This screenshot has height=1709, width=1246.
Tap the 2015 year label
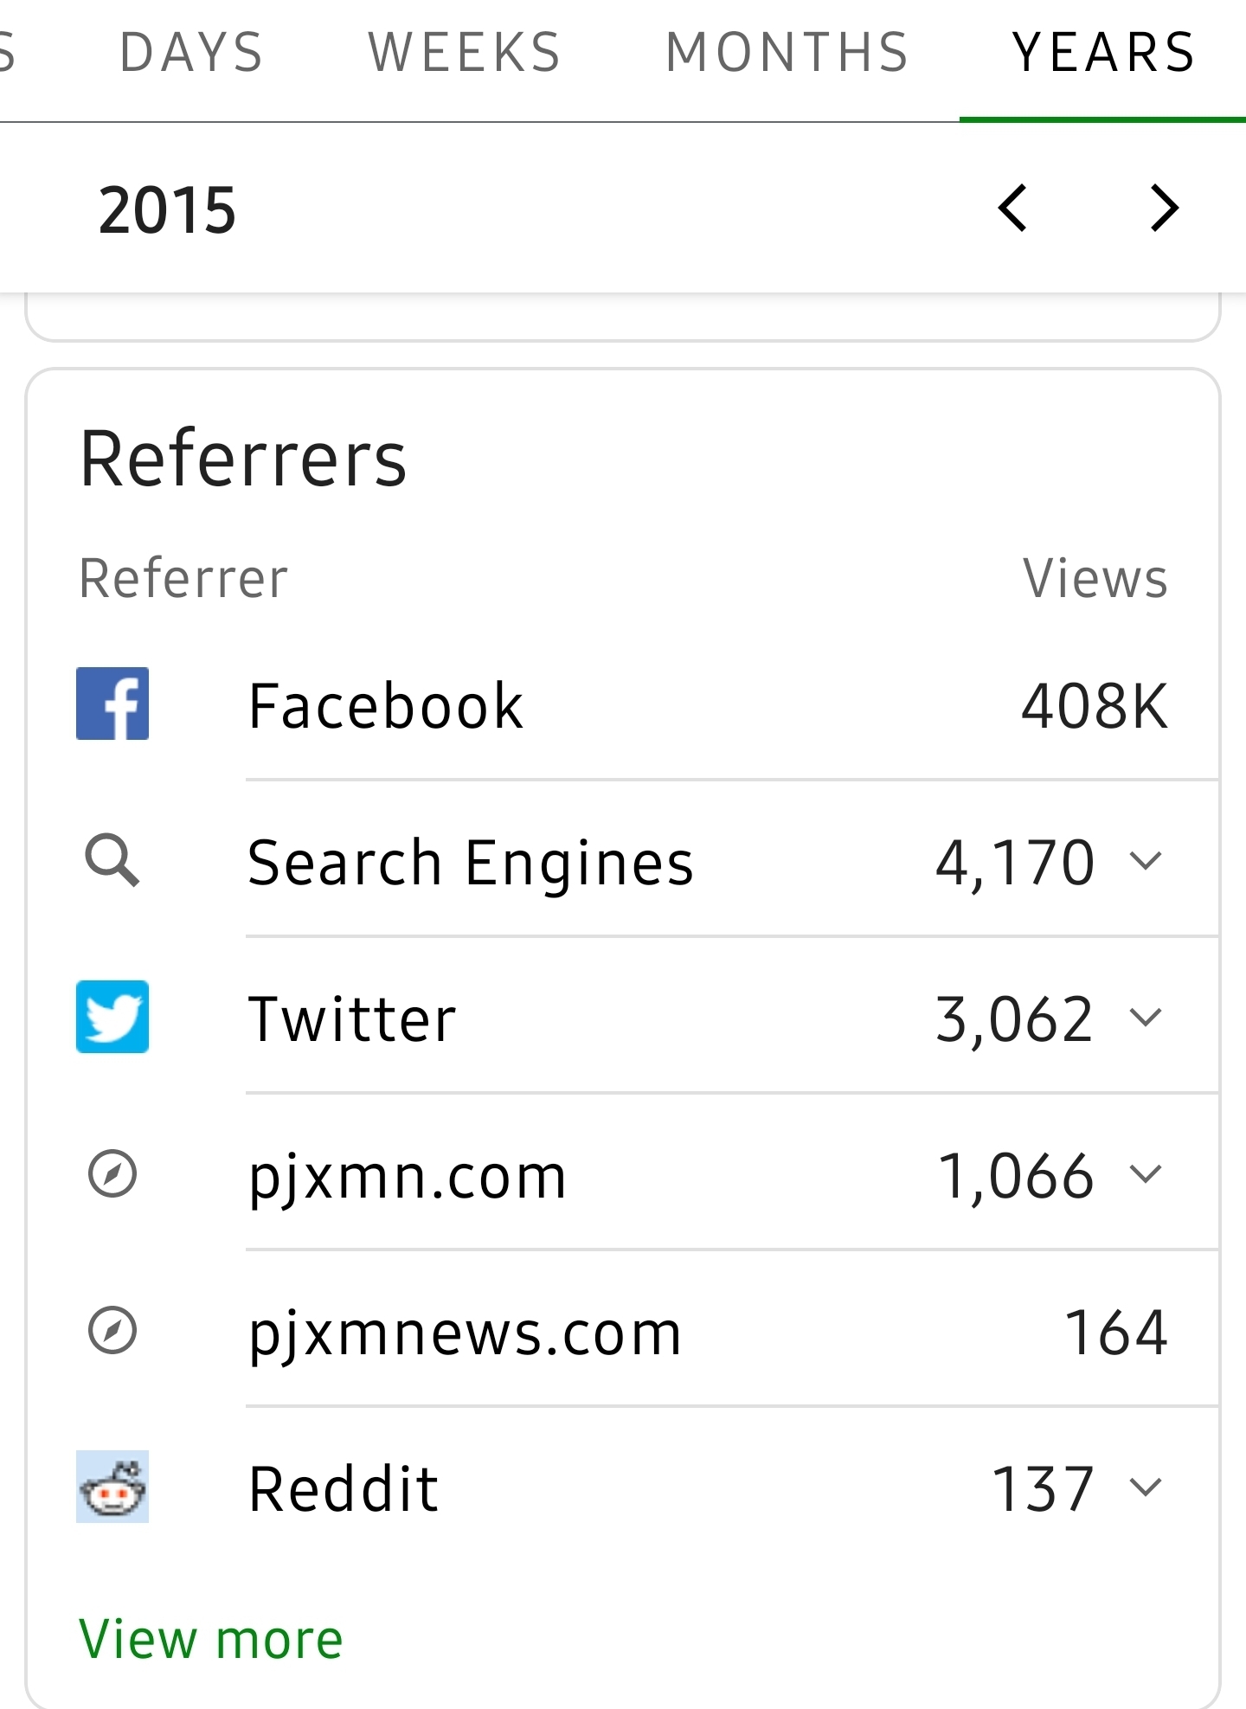tap(167, 210)
